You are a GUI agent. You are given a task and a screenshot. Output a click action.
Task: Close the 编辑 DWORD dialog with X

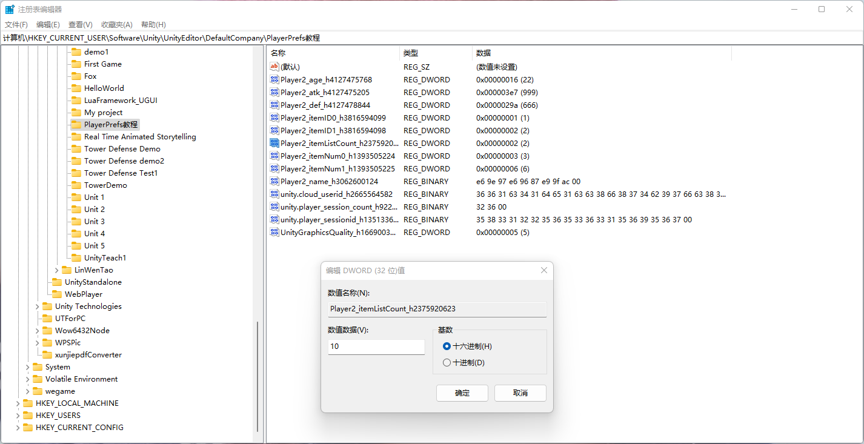(x=543, y=271)
